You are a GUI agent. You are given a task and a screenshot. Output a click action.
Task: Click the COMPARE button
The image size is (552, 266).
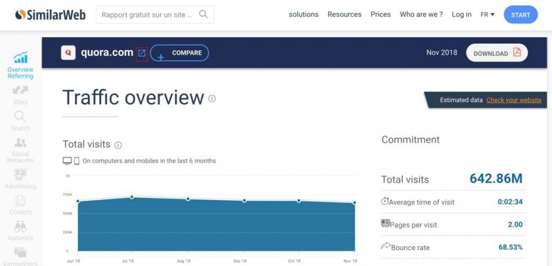tap(179, 53)
